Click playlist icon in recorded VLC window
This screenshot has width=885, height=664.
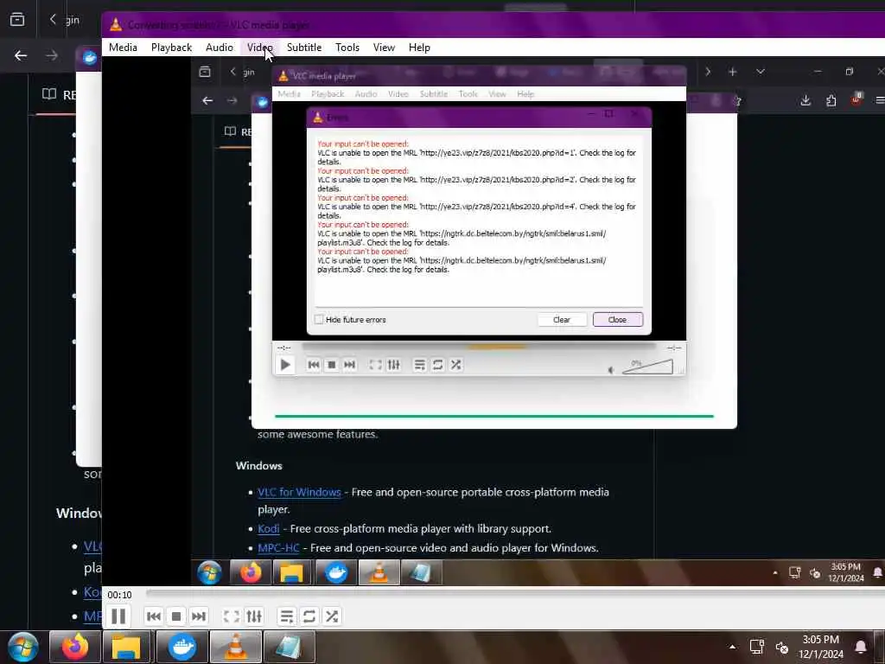[x=419, y=365]
